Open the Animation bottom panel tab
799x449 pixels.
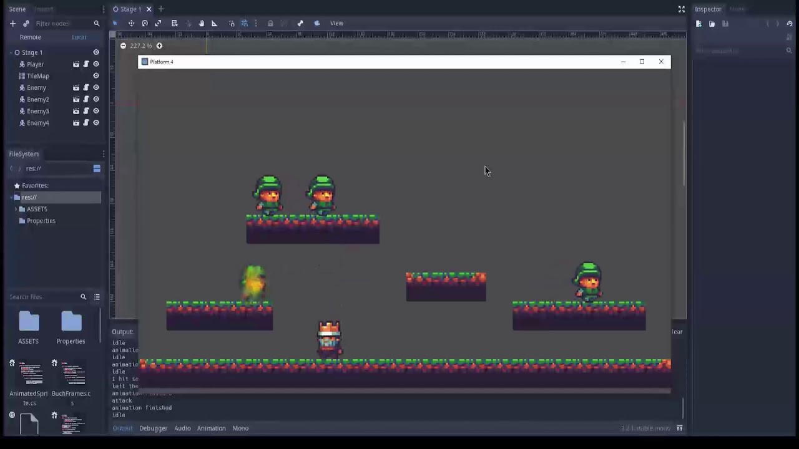pyautogui.click(x=211, y=428)
